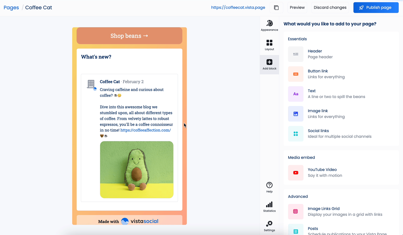Click the Button link block icon

[x=296, y=74]
